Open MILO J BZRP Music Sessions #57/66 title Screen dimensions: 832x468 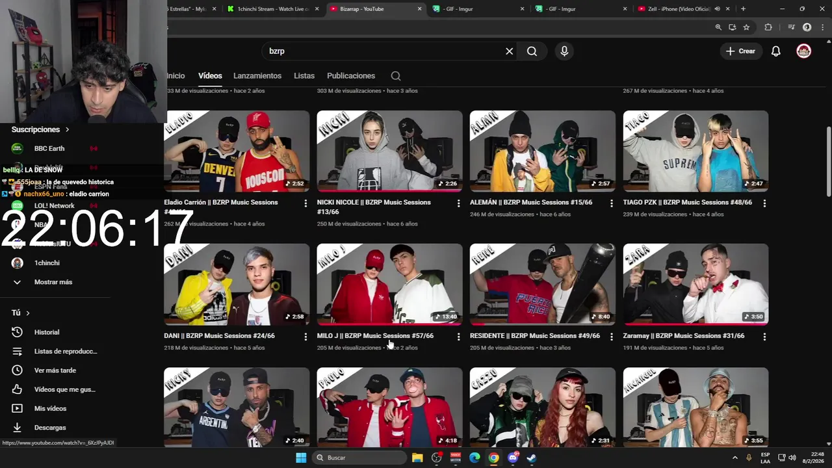[375, 336]
